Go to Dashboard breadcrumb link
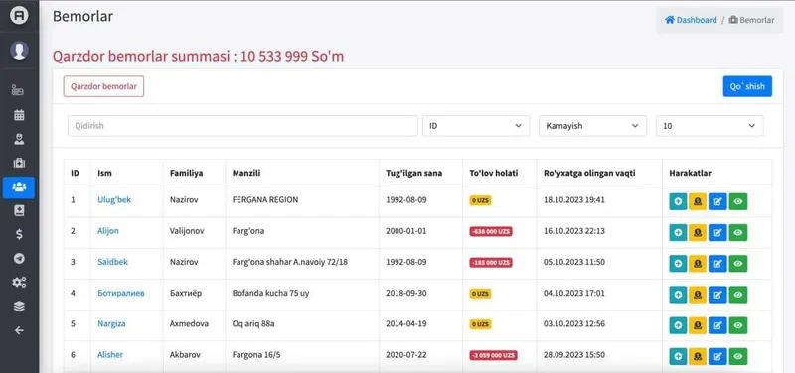The width and height of the screenshot is (795, 373). pyautogui.click(x=691, y=20)
